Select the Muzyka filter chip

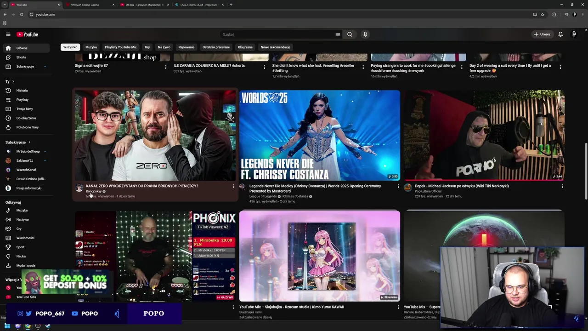(91, 47)
